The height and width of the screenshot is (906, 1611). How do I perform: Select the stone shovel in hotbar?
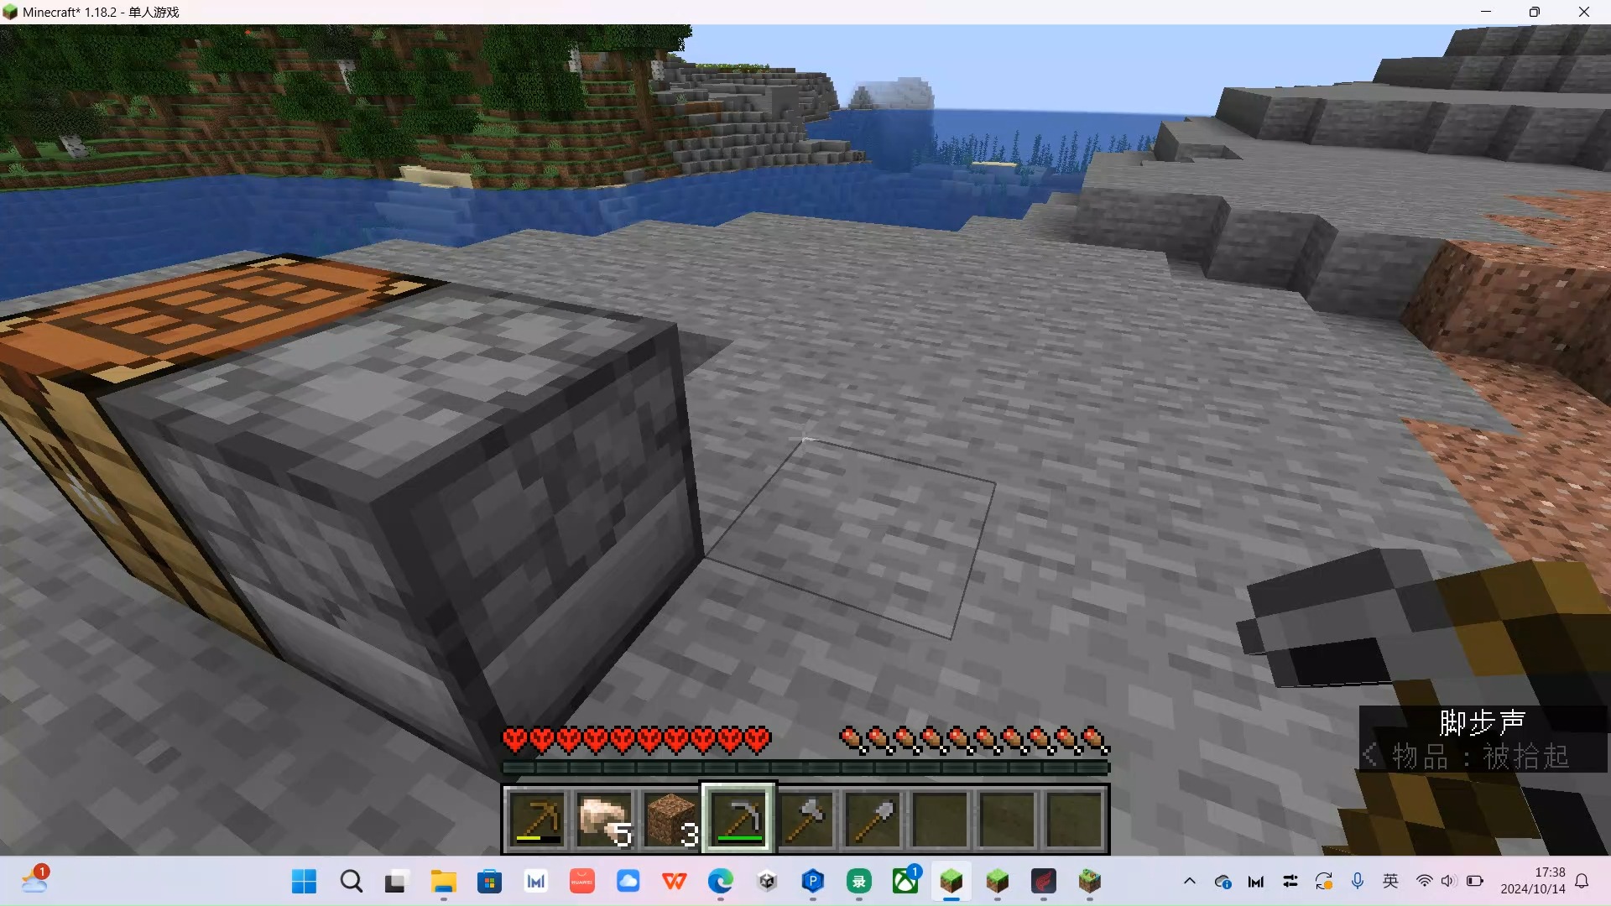[x=873, y=819]
